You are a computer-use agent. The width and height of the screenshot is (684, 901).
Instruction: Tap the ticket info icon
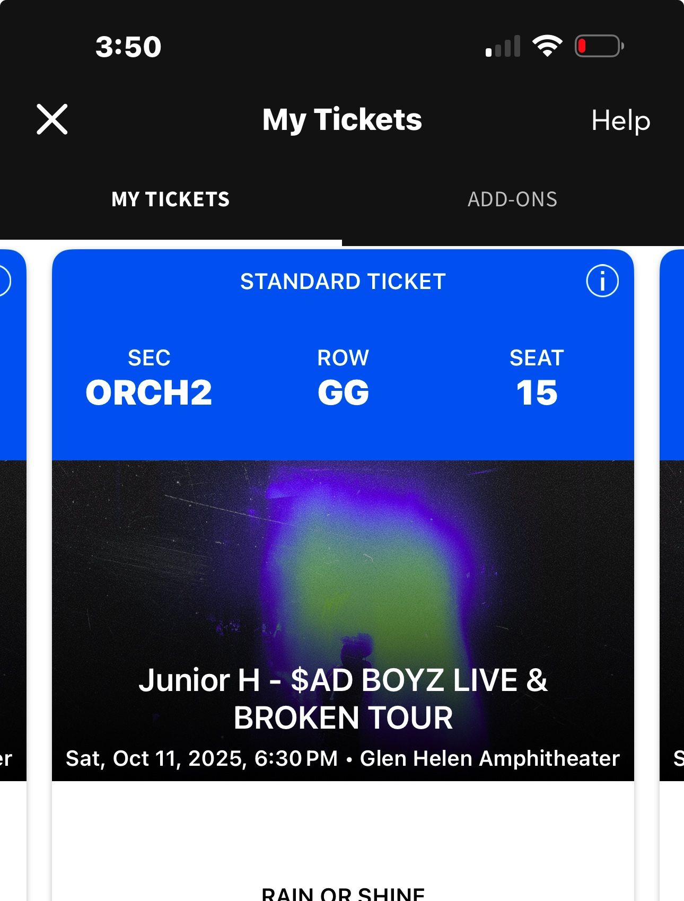(x=602, y=281)
